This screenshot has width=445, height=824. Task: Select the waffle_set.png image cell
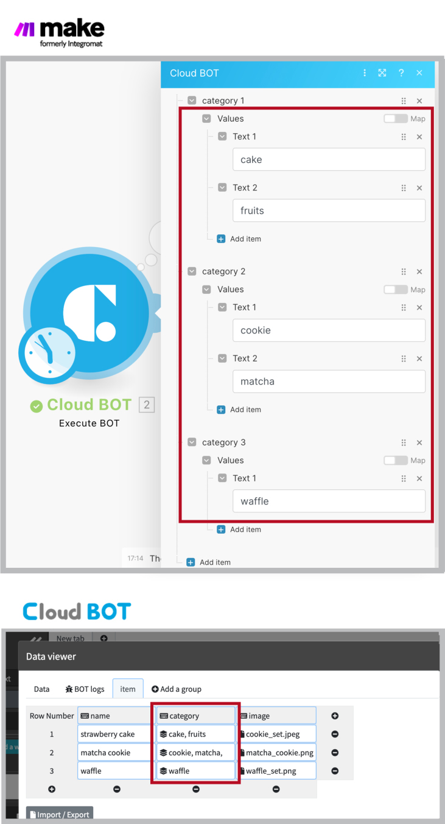277,770
